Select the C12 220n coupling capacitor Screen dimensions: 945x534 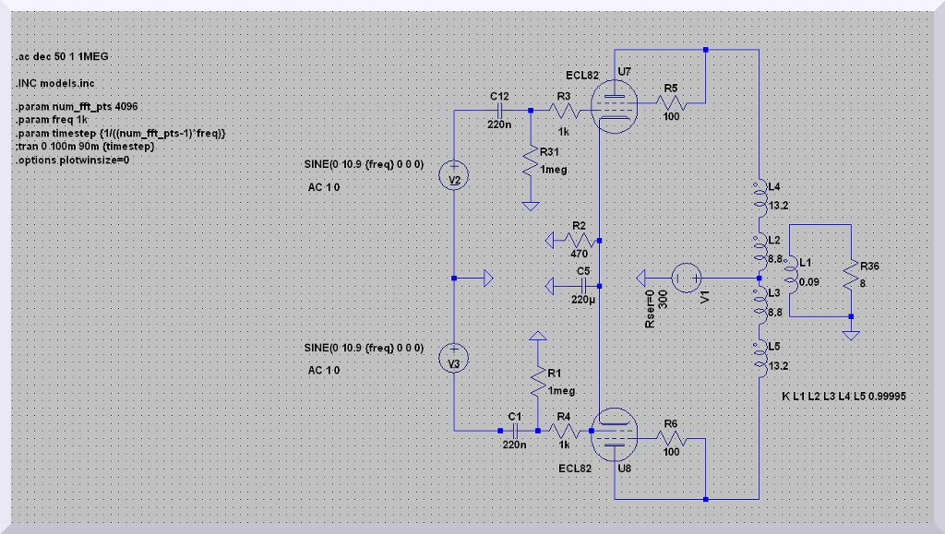tap(499, 110)
